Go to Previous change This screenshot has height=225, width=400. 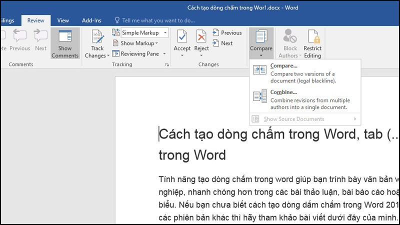(x=227, y=32)
